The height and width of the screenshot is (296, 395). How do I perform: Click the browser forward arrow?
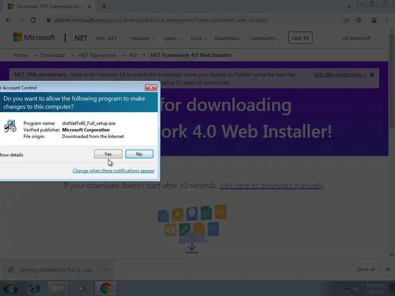coord(21,20)
